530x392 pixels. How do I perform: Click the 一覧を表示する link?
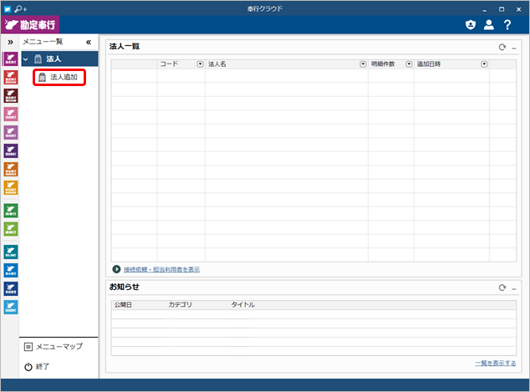click(x=496, y=363)
